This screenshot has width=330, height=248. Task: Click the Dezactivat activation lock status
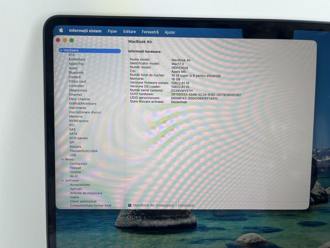tap(179, 102)
